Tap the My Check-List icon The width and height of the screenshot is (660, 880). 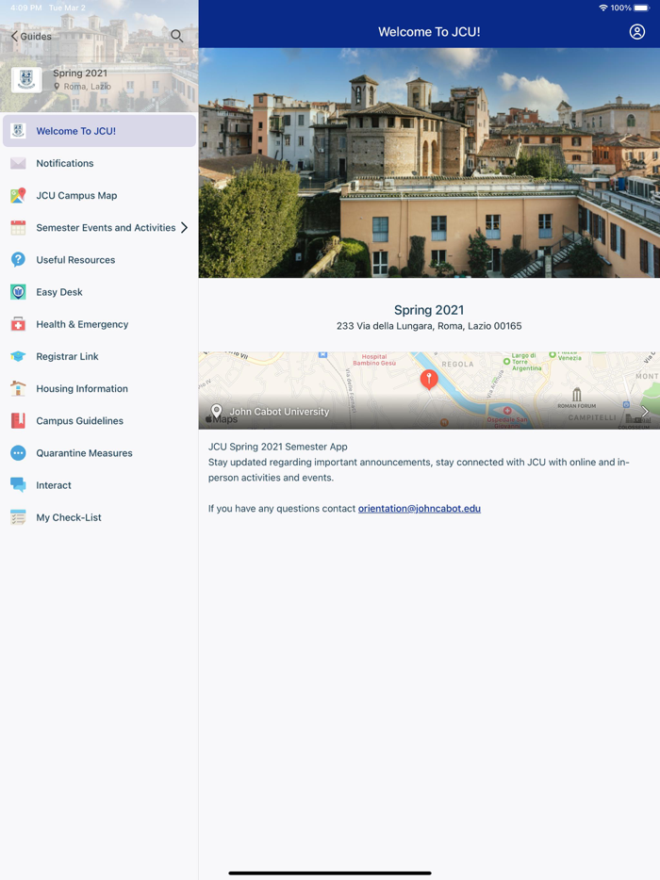18,517
